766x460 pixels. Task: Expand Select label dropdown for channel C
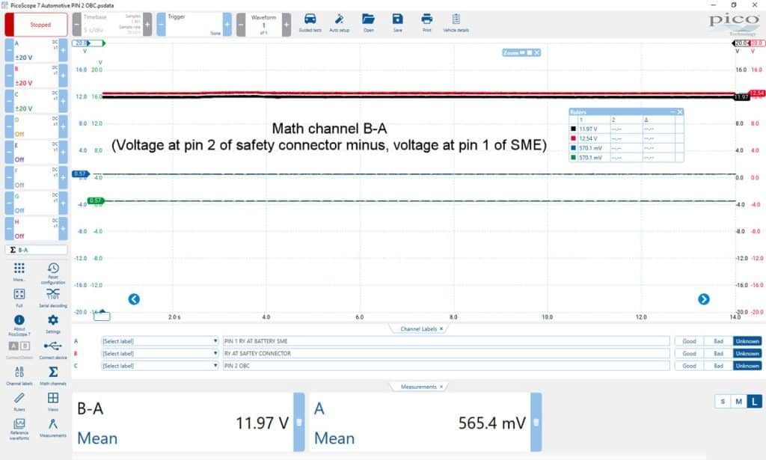(159, 365)
